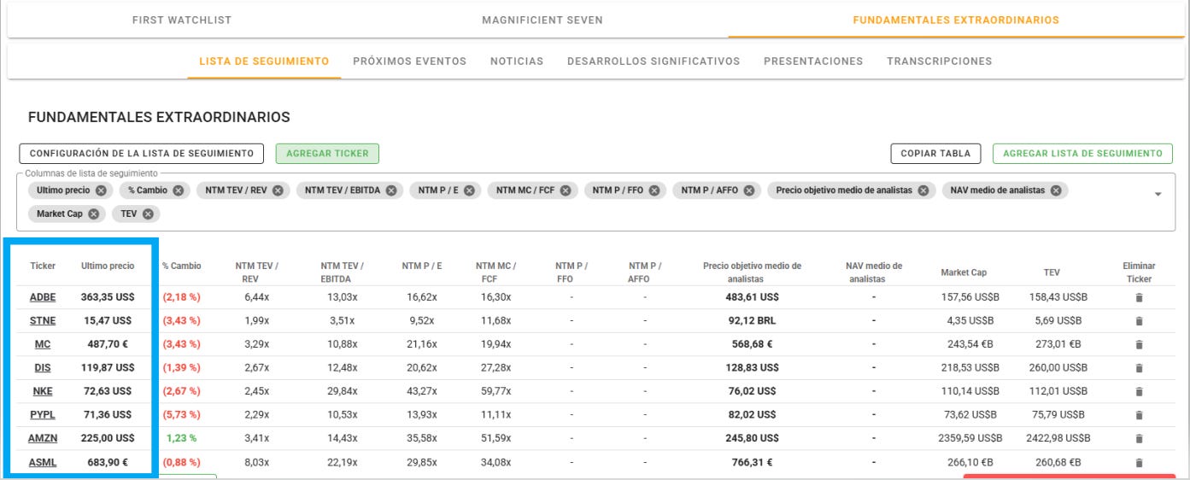Open the Lista de Seguimiento tab
The image size is (1190, 480).
tap(264, 61)
